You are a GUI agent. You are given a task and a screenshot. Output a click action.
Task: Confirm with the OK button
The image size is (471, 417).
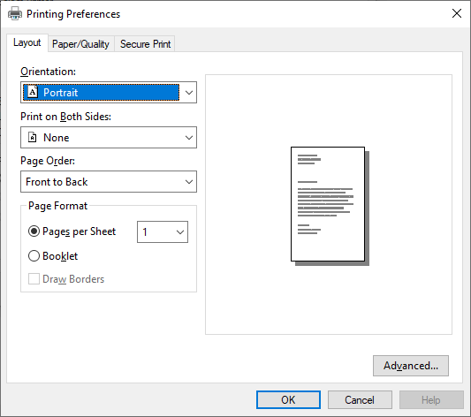(288, 400)
